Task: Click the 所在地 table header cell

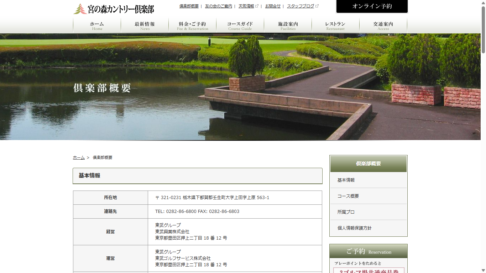Action: 110,198
